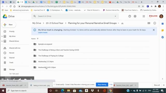
Task: Open Drive support help icon
Action: (x=130, y=16)
